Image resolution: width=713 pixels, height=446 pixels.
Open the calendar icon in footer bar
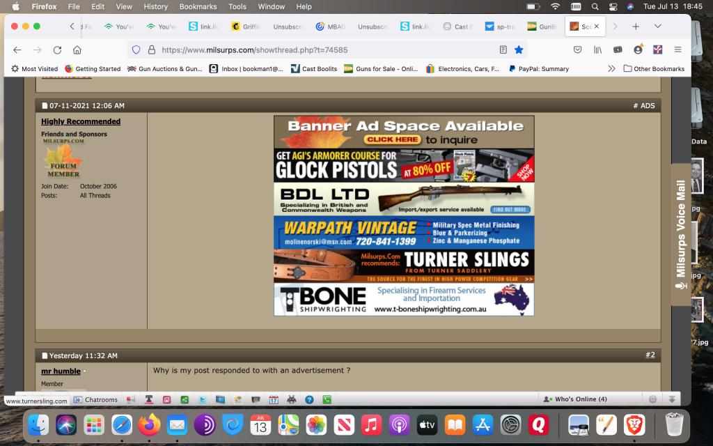(x=274, y=399)
